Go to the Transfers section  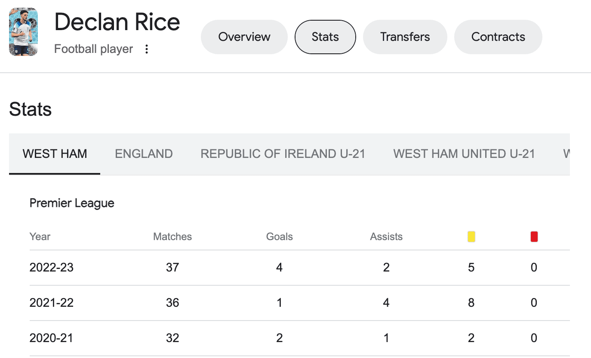tap(405, 37)
